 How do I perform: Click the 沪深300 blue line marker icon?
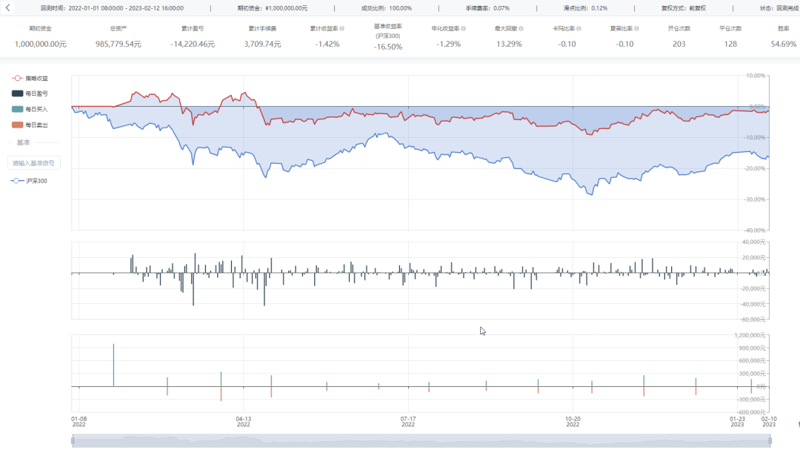coord(17,181)
